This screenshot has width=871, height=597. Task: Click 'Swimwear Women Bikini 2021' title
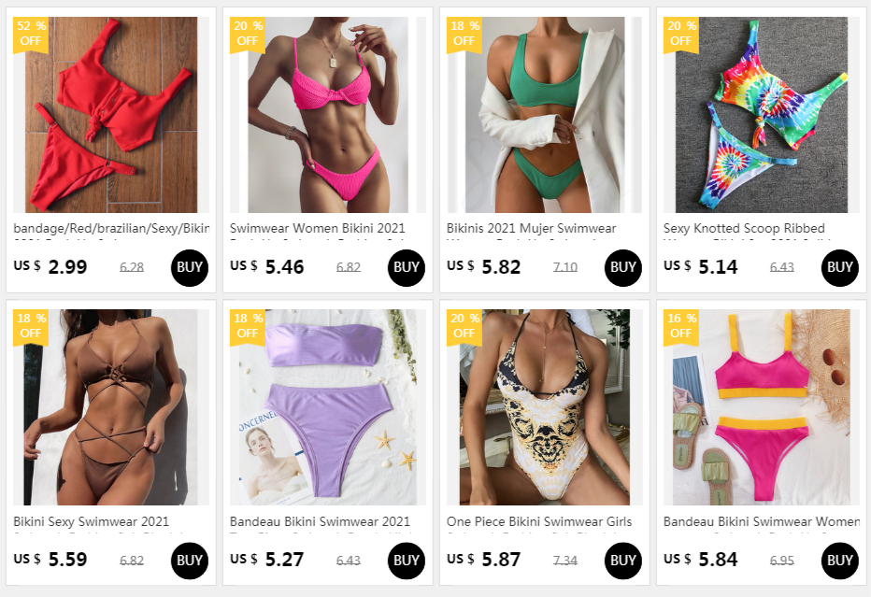click(x=317, y=228)
